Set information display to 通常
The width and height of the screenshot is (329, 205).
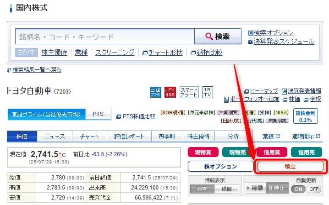(x=202, y=189)
